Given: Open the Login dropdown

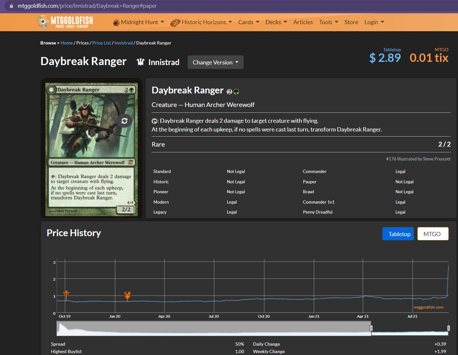Looking at the screenshot, I should coord(374,22).
